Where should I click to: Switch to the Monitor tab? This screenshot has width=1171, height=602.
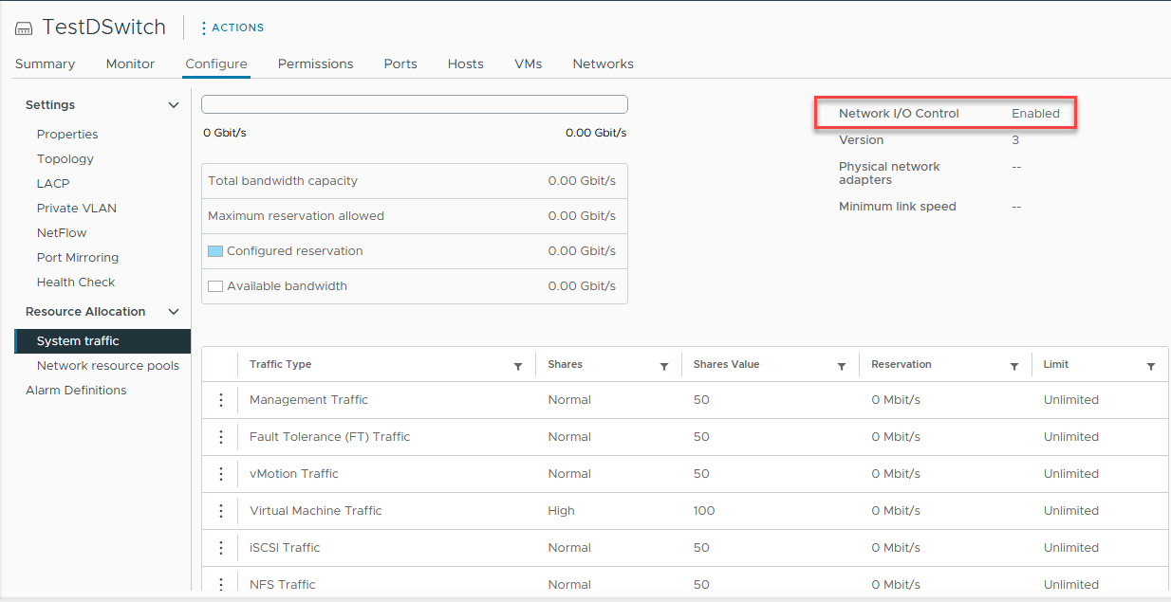(130, 64)
